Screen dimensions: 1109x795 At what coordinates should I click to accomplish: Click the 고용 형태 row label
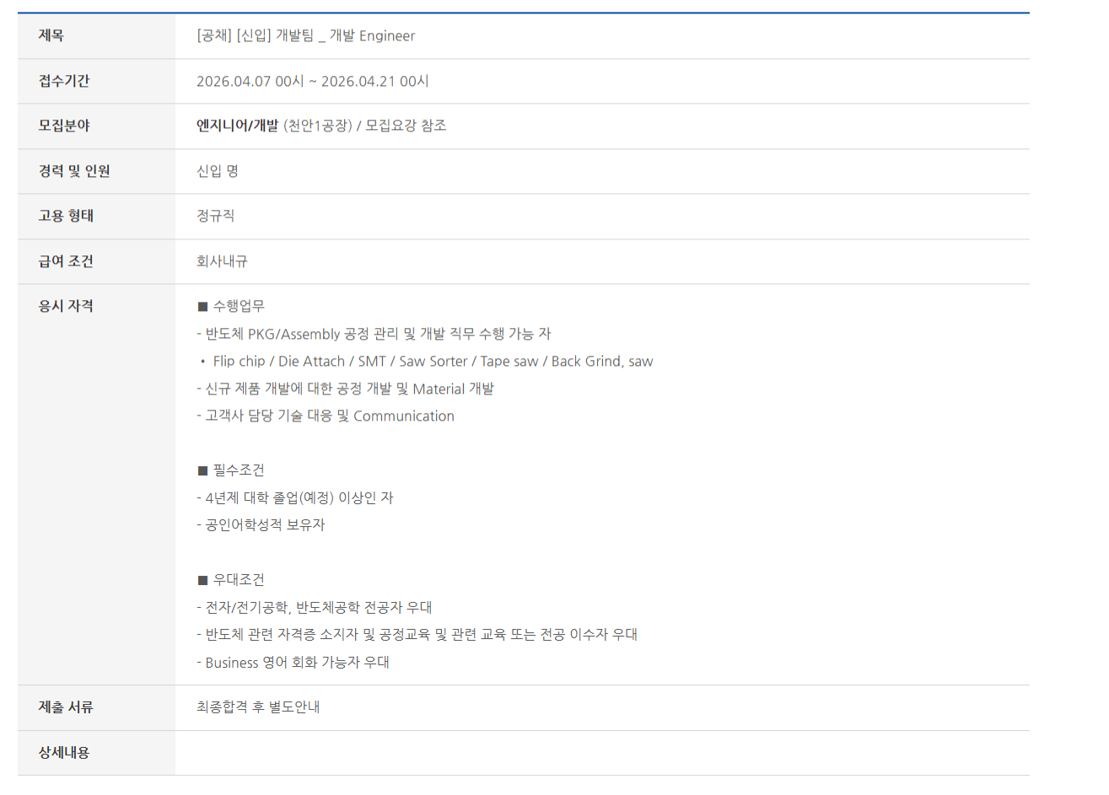[66, 216]
